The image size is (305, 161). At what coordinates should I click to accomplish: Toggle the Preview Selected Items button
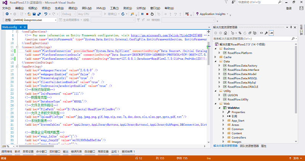(x=271, y=33)
